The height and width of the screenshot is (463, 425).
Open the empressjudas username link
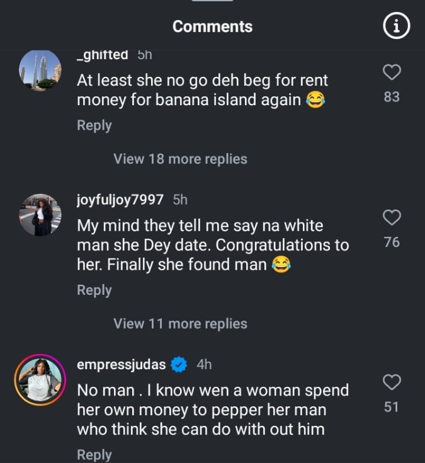click(x=122, y=364)
